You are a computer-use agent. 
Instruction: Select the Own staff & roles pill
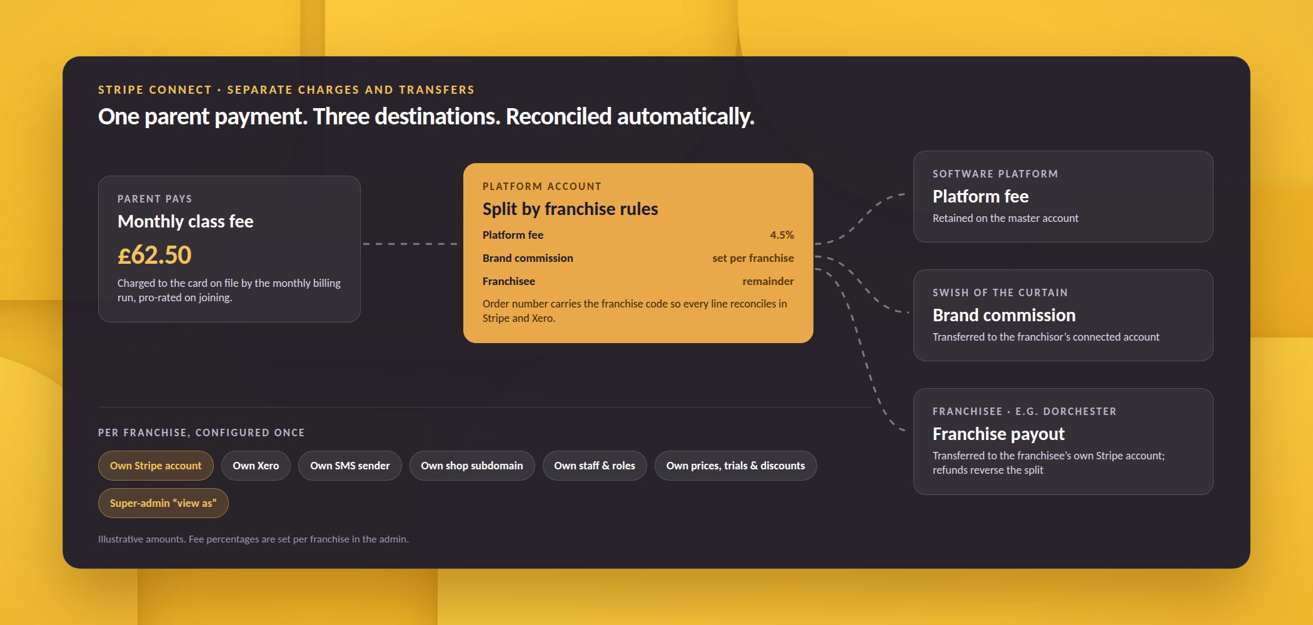coord(595,466)
